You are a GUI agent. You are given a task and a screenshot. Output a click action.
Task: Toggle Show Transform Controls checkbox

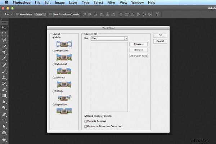[x=50, y=14]
